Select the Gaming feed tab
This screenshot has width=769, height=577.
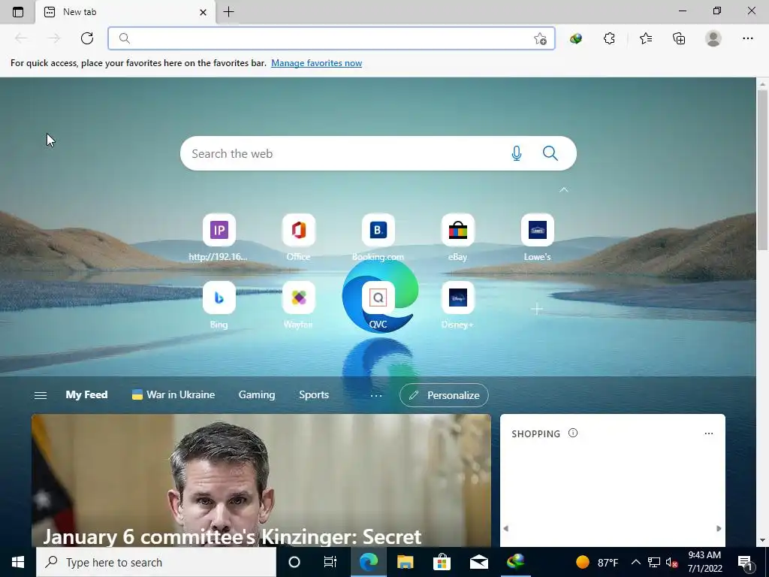point(257,395)
